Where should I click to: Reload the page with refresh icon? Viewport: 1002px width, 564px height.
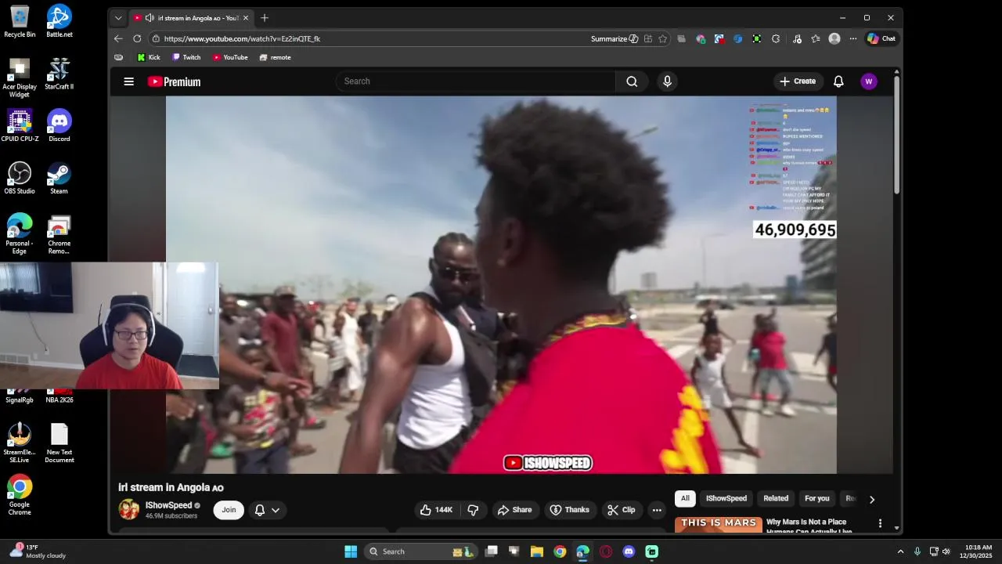point(137,38)
